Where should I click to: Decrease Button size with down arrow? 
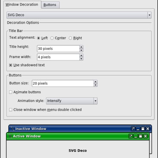[x=96, y=85]
